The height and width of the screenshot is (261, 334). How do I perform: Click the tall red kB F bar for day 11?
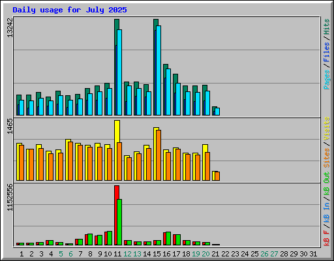(x=117, y=215)
